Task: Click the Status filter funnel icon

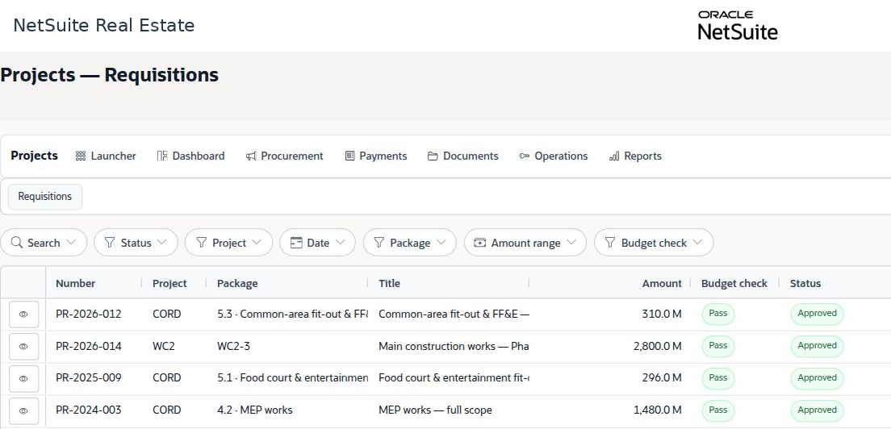Action: tap(111, 243)
